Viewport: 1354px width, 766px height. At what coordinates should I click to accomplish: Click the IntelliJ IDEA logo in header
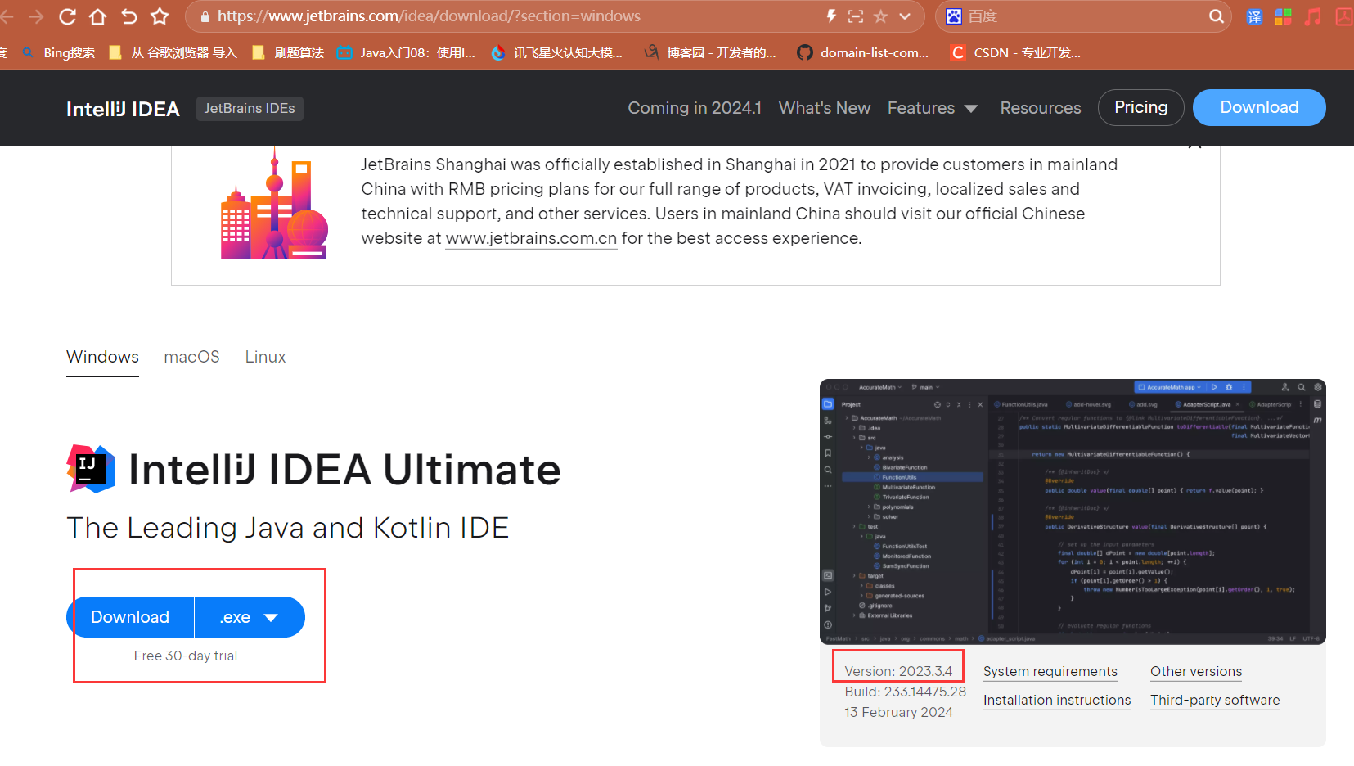tap(123, 109)
